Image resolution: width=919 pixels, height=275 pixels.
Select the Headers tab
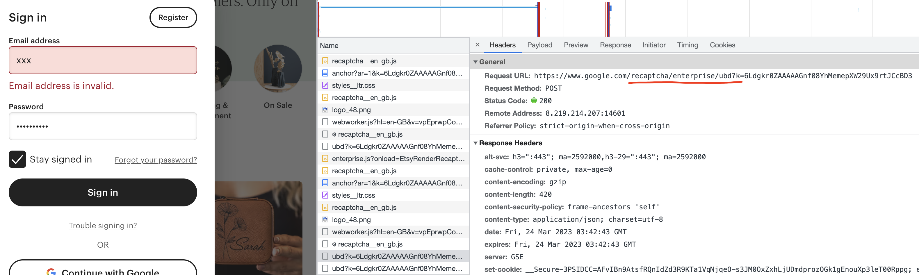pyautogui.click(x=502, y=45)
